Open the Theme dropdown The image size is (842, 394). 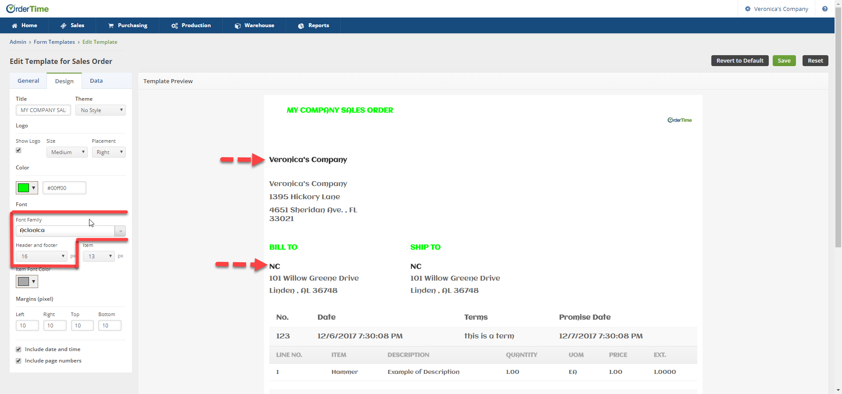[100, 110]
